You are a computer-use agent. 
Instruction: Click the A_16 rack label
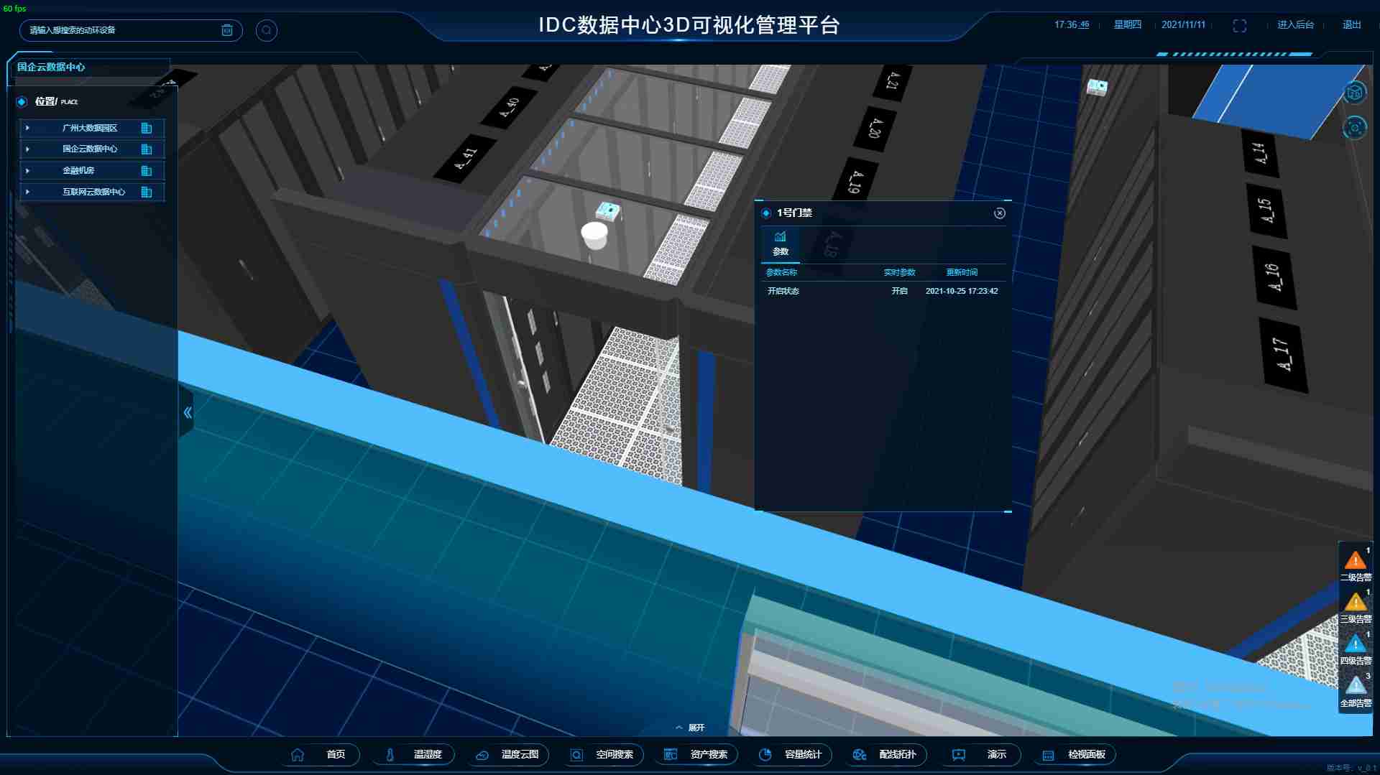pos(1274,277)
